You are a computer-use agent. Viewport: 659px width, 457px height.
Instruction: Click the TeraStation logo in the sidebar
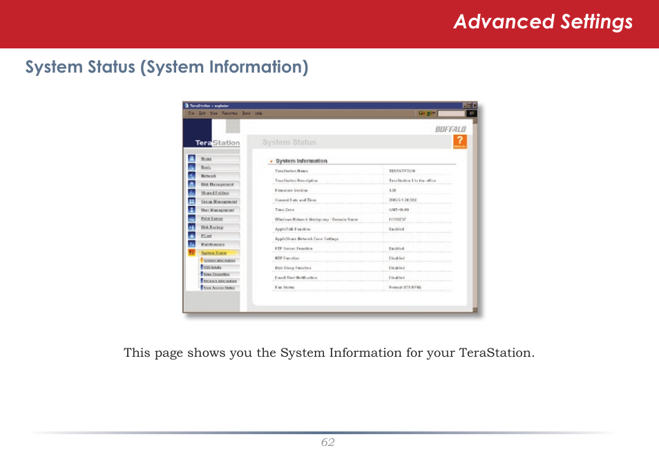(x=218, y=142)
